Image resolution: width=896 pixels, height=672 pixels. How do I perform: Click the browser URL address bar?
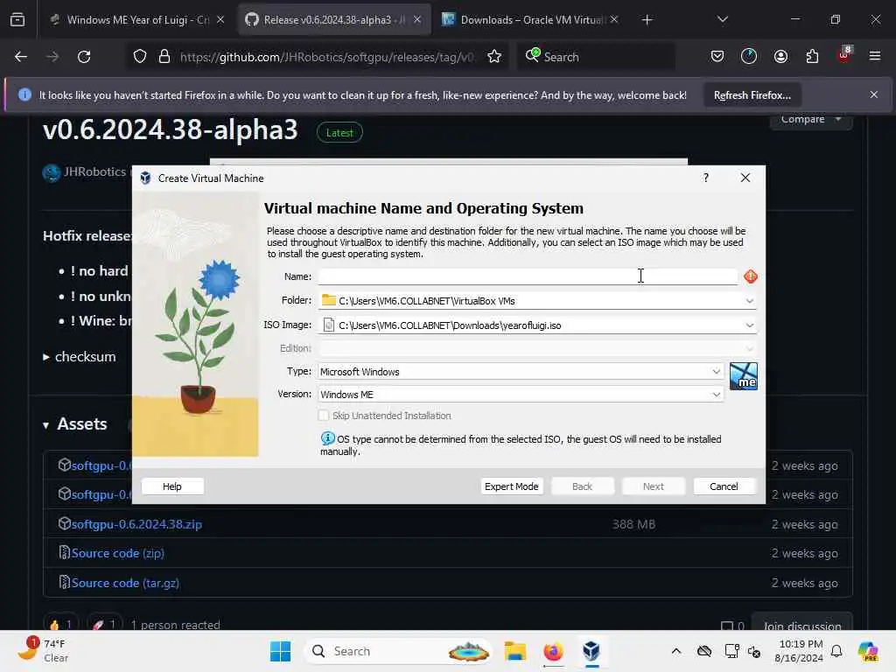click(x=325, y=57)
